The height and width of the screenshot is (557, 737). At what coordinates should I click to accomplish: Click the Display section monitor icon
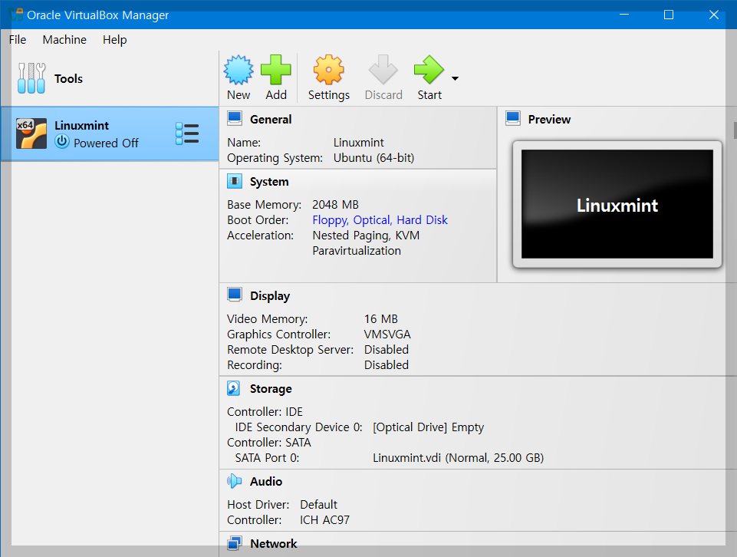click(235, 295)
